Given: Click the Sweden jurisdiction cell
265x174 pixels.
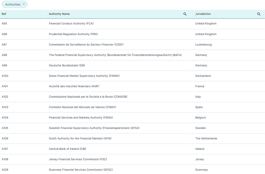Looking at the screenshot, I should 201,128.
